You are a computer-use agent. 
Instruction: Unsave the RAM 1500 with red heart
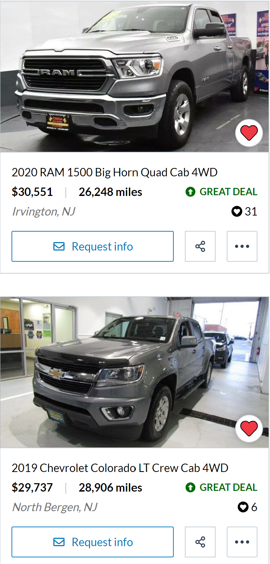coord(249,133)
